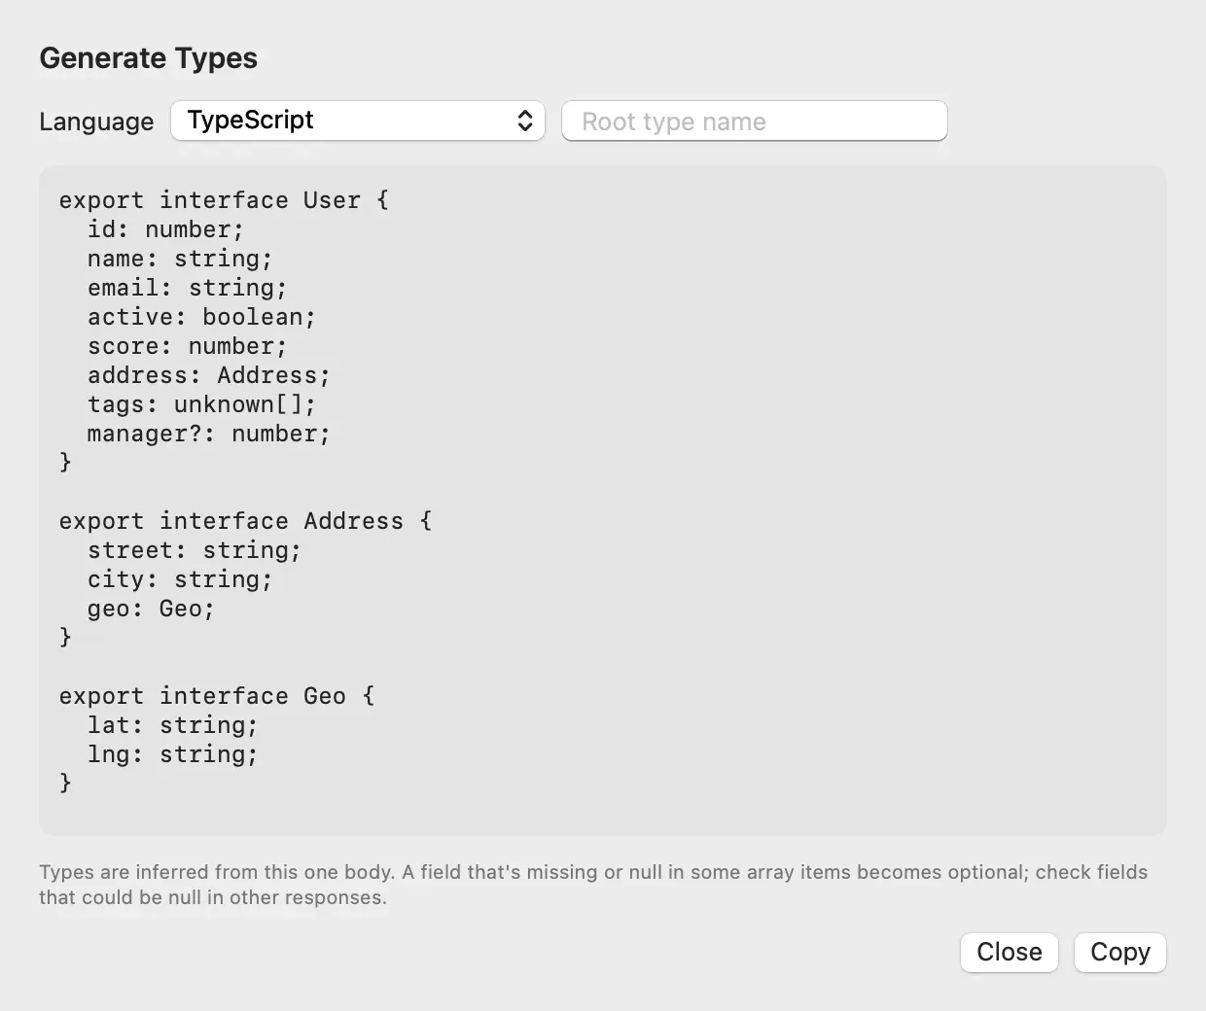Click the 'name: string;' line
Viewport: 1206px width, 1011px height.
pyautogui.click(x=180, y=259)
